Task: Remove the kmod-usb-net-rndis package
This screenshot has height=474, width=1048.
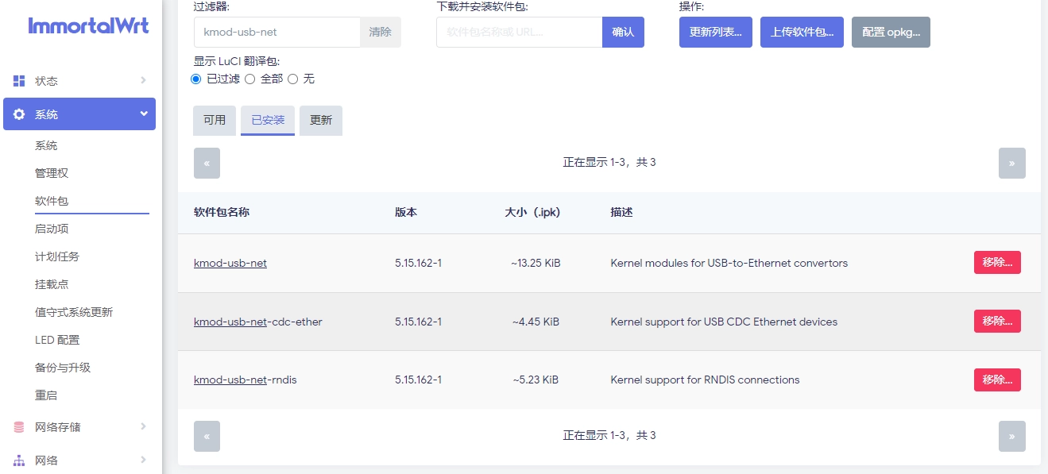Action: pos(996,380)
